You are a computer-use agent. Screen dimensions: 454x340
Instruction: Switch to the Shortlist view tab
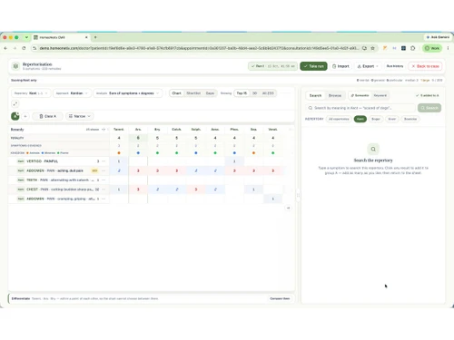[193, 93]
